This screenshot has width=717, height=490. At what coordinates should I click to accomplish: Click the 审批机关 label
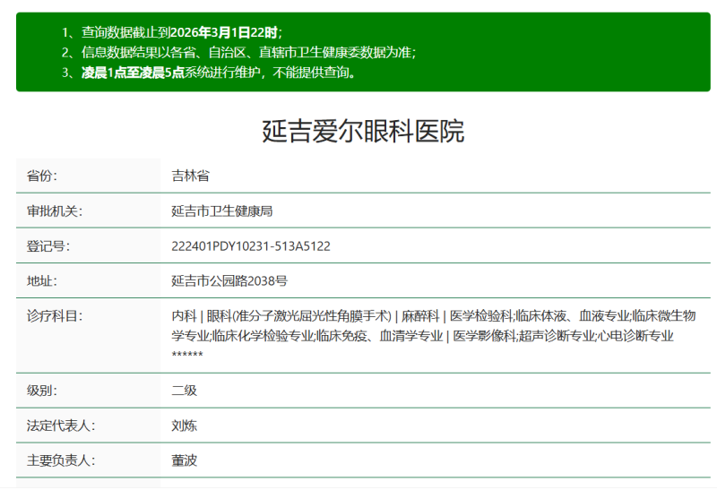click(55, 211)
